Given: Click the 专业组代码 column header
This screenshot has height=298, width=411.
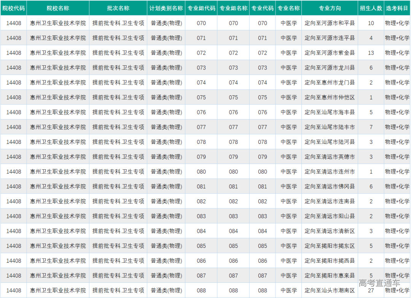Looking at the screenshot, I should coord(201,8).
